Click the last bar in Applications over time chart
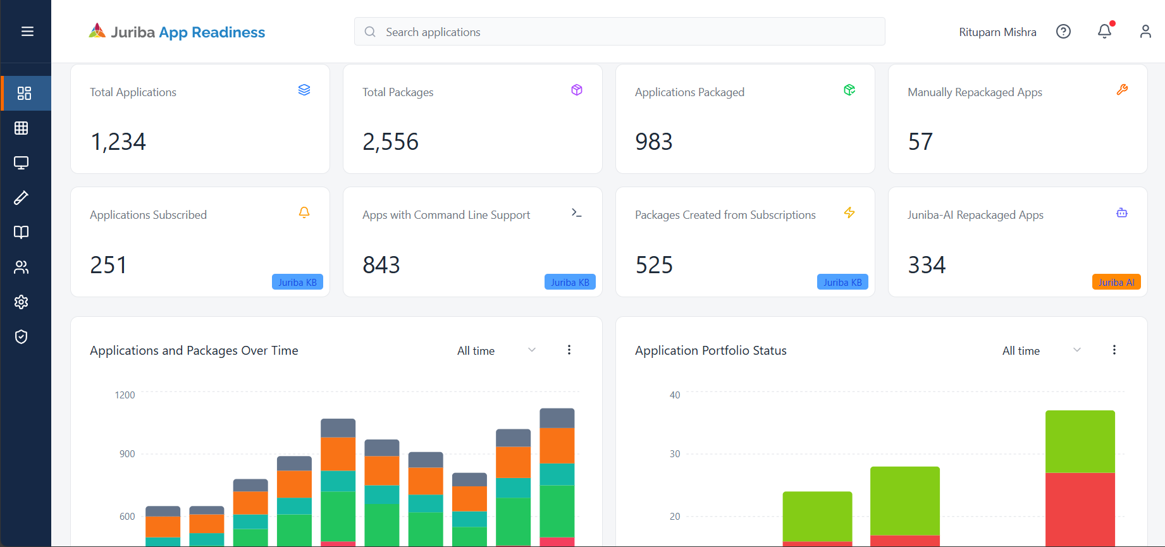Image resolution: width=1165 pixels, height=547 pixels. [x=557, y=477]
